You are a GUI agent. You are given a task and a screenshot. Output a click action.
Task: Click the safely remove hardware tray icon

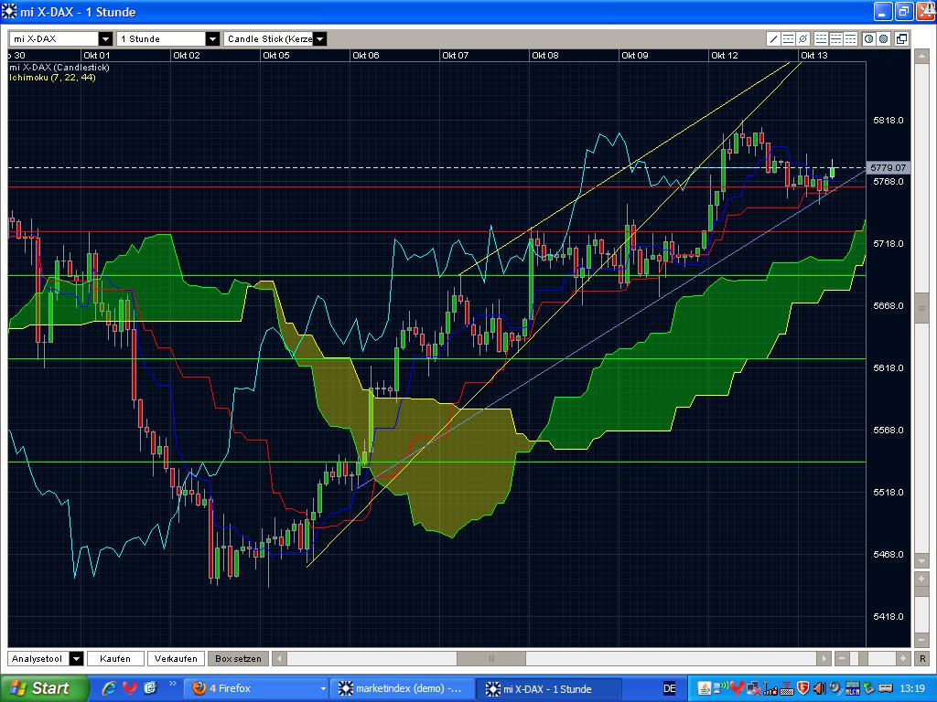pyautogui.click(x=869, y=688)
